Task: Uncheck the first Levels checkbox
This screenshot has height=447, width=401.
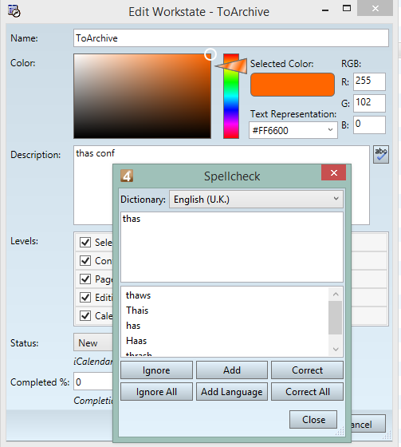Action: pyautogui.click(x=85, y=243)
